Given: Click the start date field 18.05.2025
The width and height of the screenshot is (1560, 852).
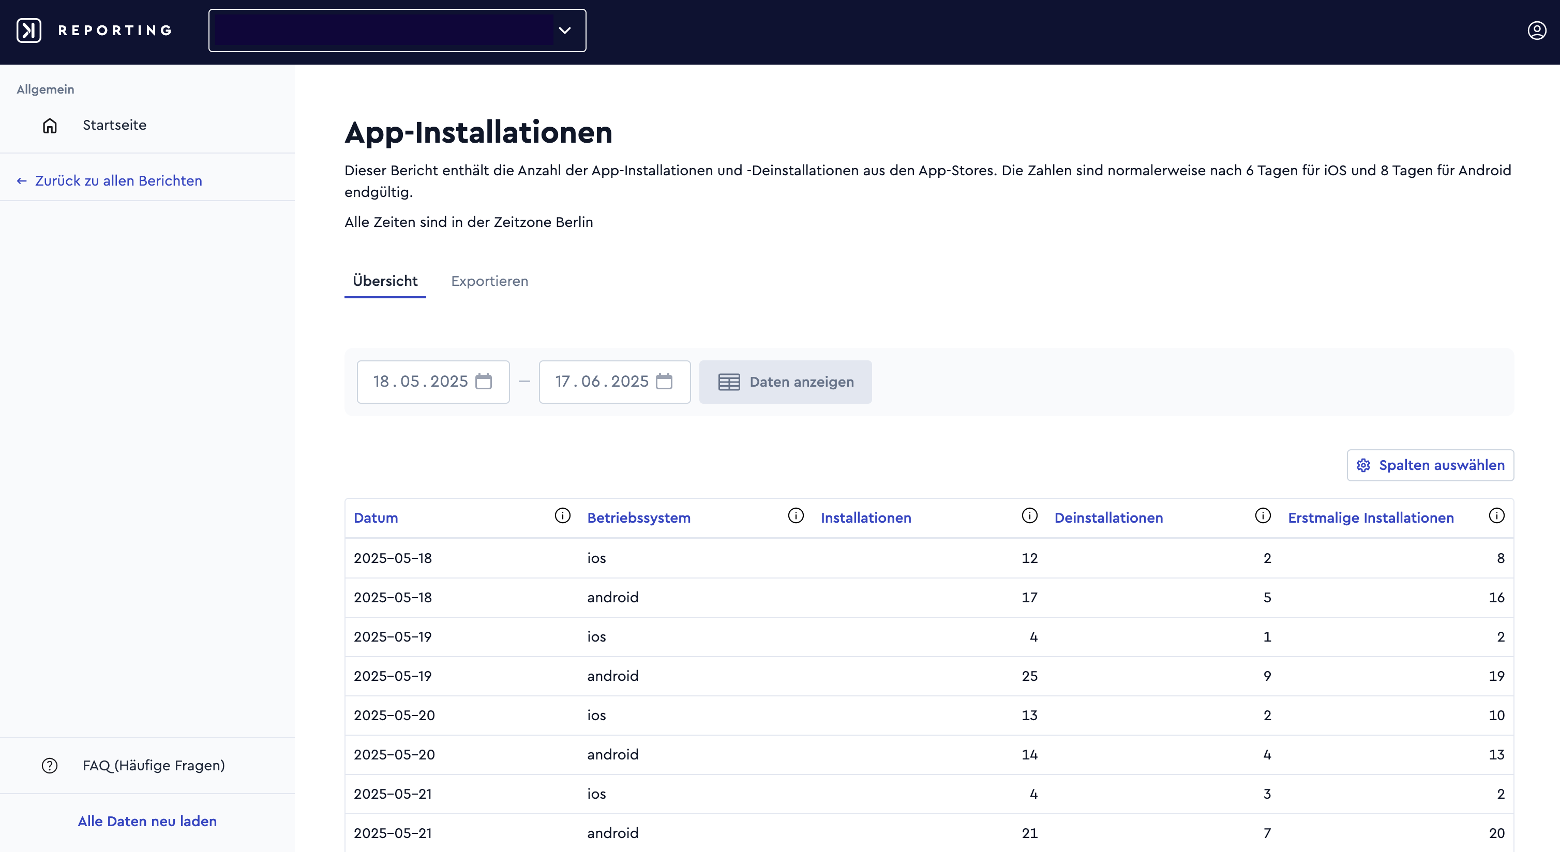Looking at the screenshot, I should pos(433,382).
